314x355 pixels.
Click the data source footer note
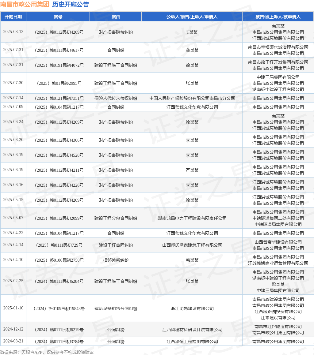point(47,352)
